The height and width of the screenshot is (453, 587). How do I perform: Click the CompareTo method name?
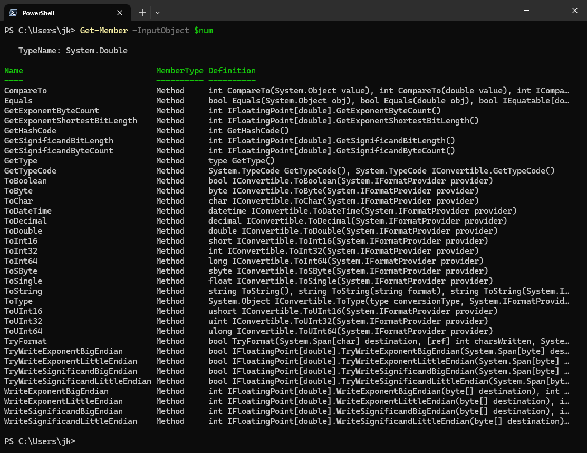coord(25,91)
